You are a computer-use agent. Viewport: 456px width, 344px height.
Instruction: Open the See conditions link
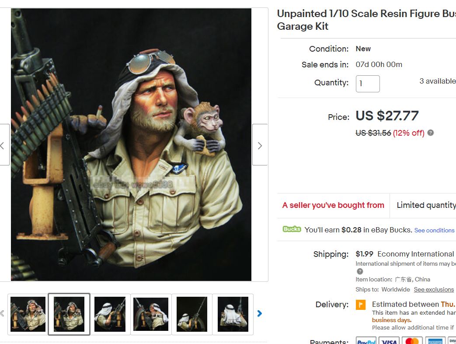(x=434, y=230)
